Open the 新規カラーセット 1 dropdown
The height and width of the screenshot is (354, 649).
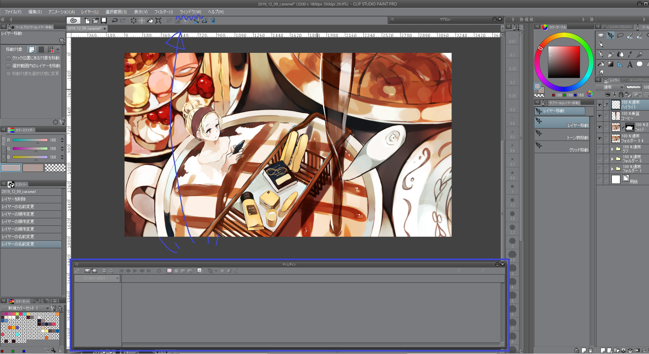(25, 308)
